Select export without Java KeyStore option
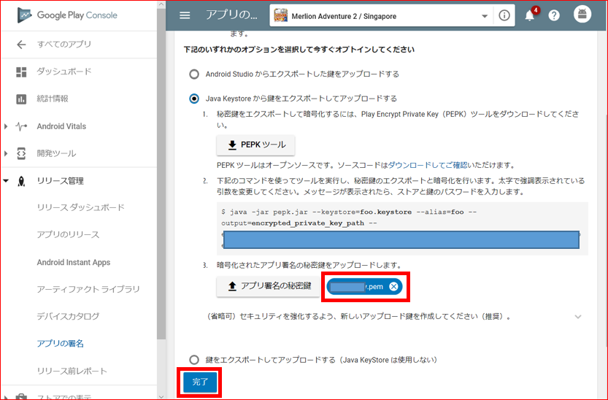The image size is (608, 400). (x=194, y=360)
